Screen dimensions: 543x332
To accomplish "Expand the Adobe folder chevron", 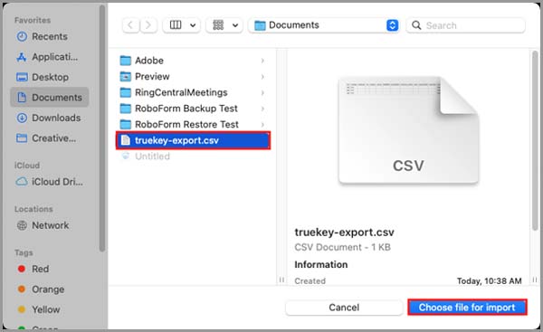I will (262, 61).
